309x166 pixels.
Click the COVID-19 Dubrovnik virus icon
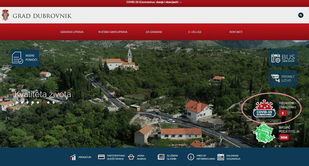264,108
